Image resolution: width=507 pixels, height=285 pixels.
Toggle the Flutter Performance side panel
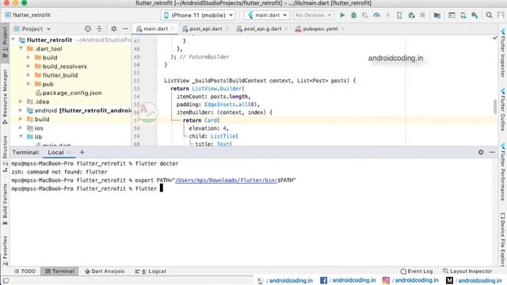503,173
